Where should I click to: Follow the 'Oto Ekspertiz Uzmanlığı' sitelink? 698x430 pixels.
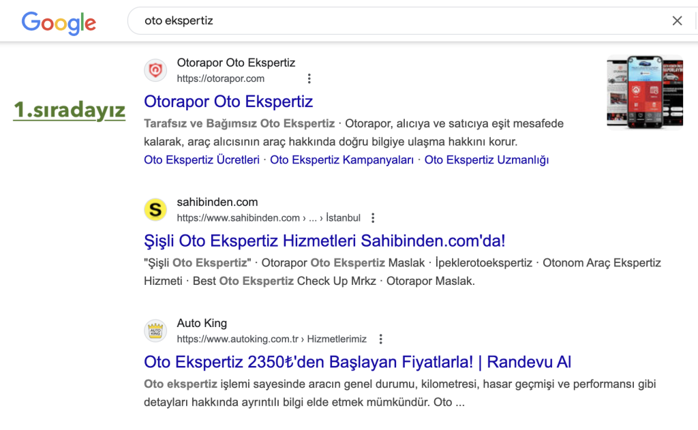(x=487, y=160)
